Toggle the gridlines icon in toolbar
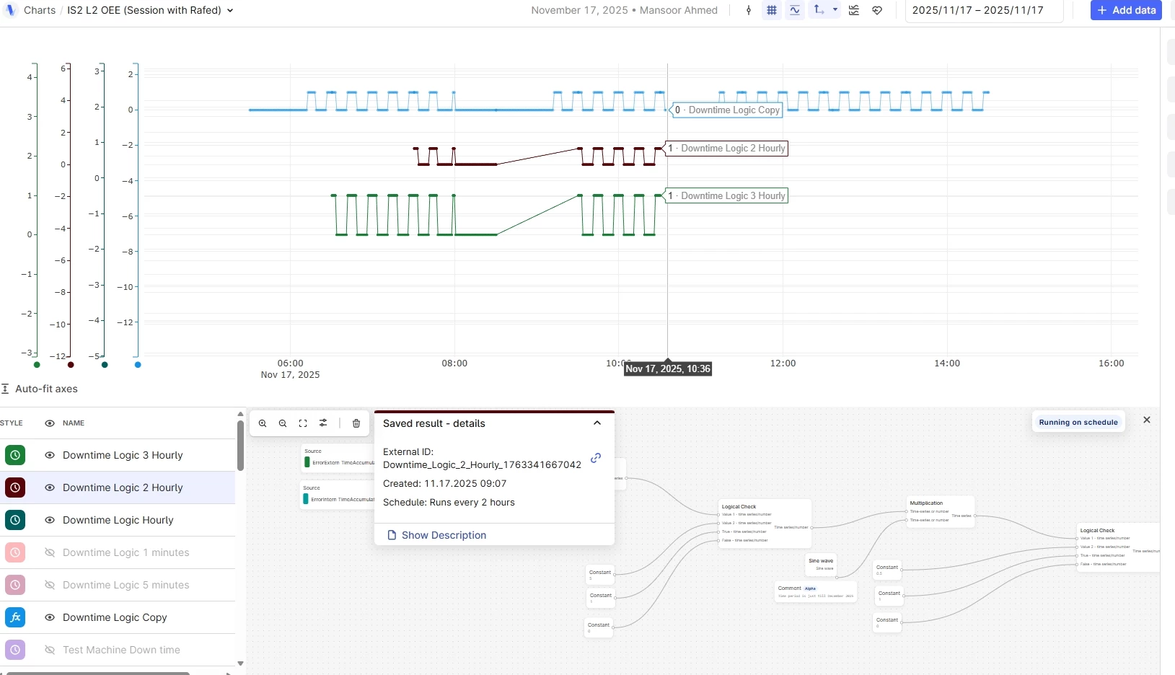 [772, 10]
